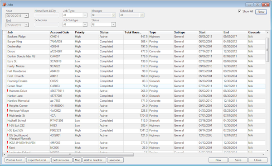The width and height of the screenshot is (272, 166).
Task: Click the scroll down arrow of the grid
Action: (267, 150)
